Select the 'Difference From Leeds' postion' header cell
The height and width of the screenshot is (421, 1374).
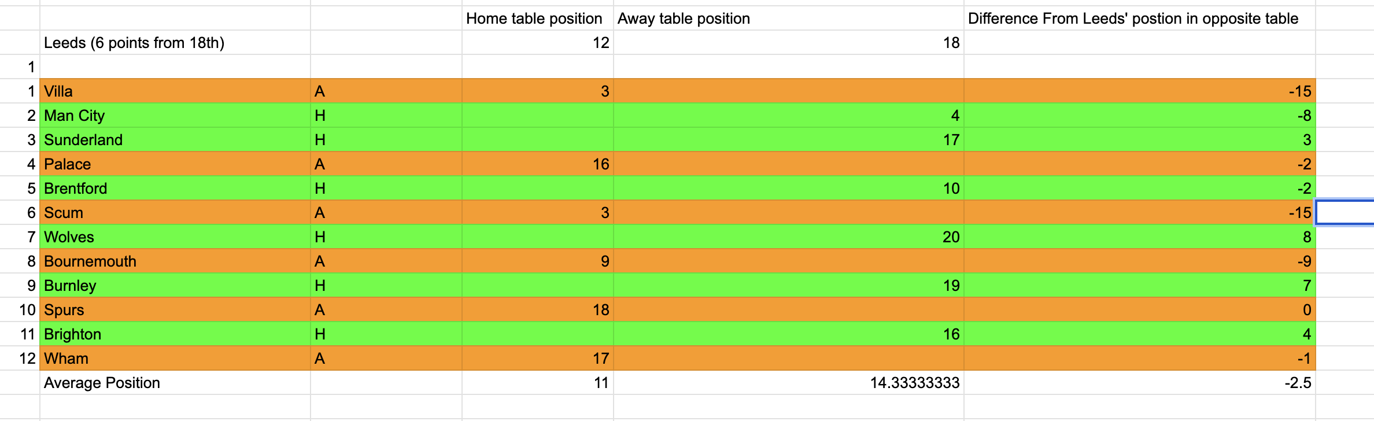[1138, 19]
